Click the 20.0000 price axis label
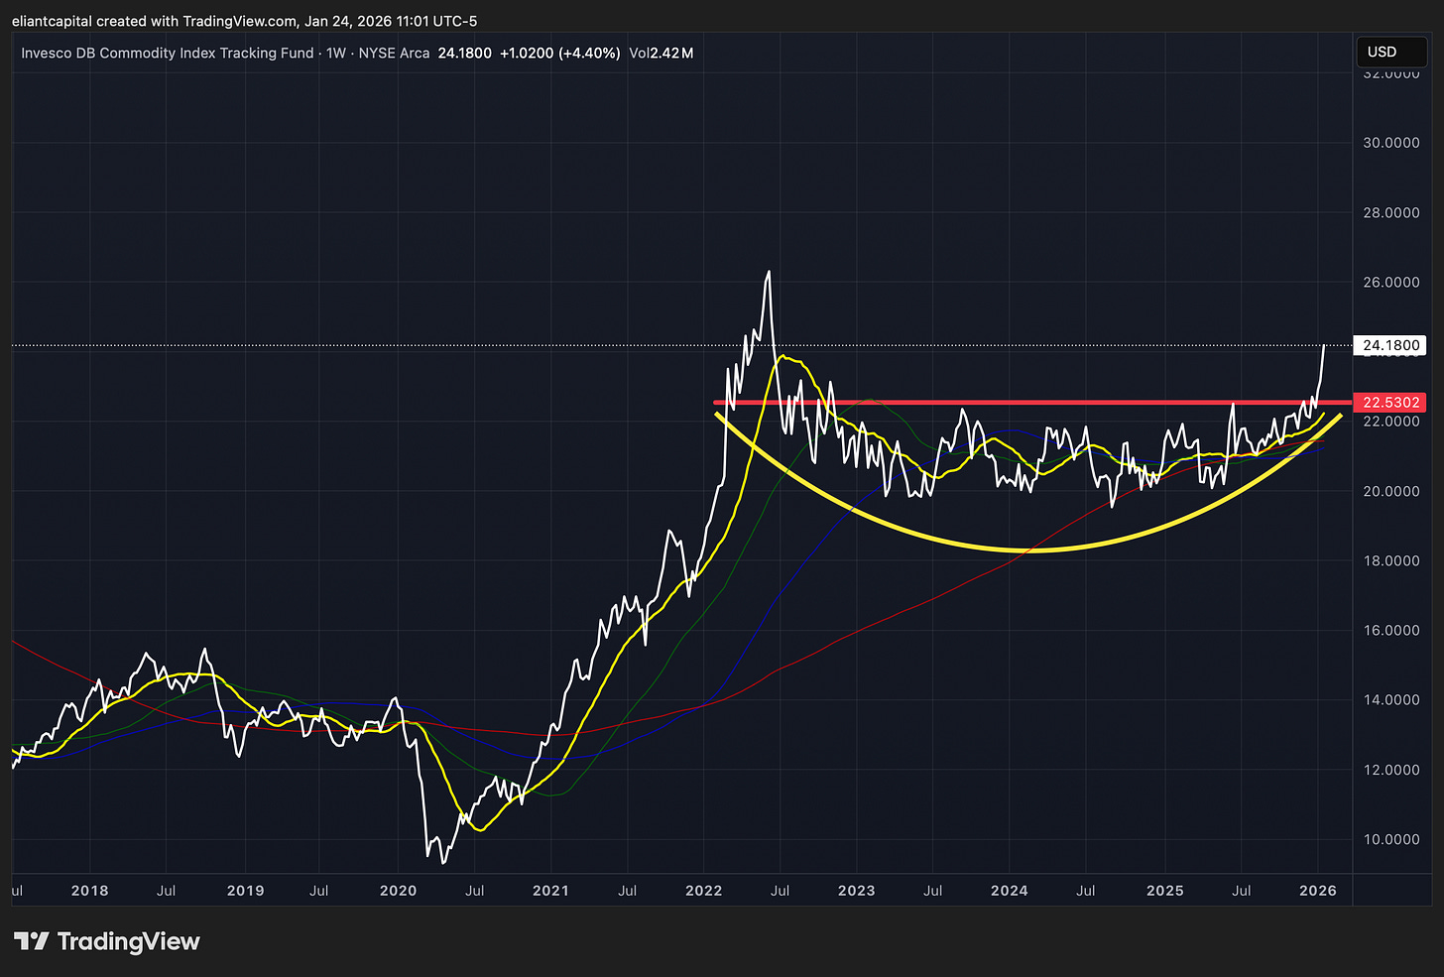The width and height of the screenshot is (1444, 977). click(1391, 491)
